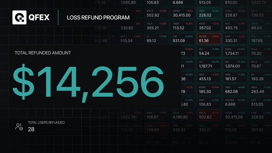
Task: Open the LMT ticker card at 513.05
Action: (260, 102)
